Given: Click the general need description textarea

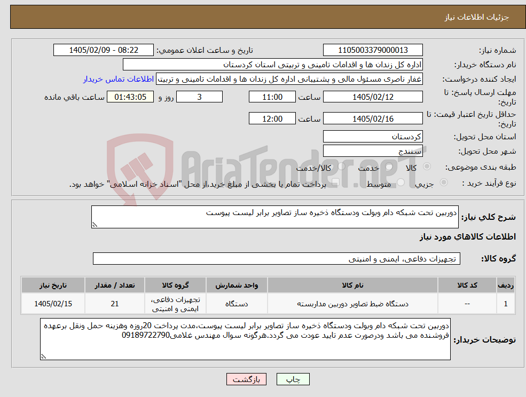Looking at the screenshot, I should [274, 217].
